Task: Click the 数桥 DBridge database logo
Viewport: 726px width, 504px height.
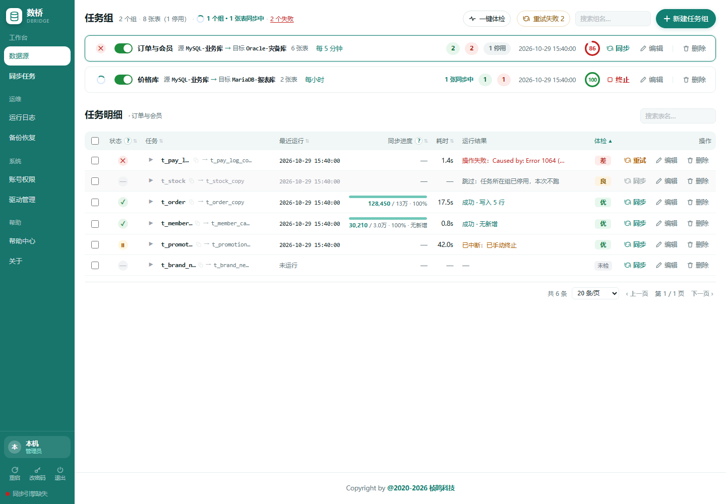Action: pos(14,17)
